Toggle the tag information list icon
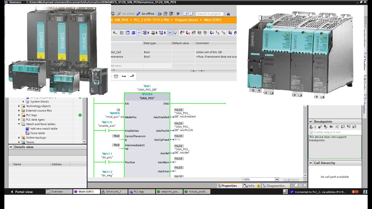The height and width of the screenshot is (209, 372). pyautogui.click(x=170, y=33)
